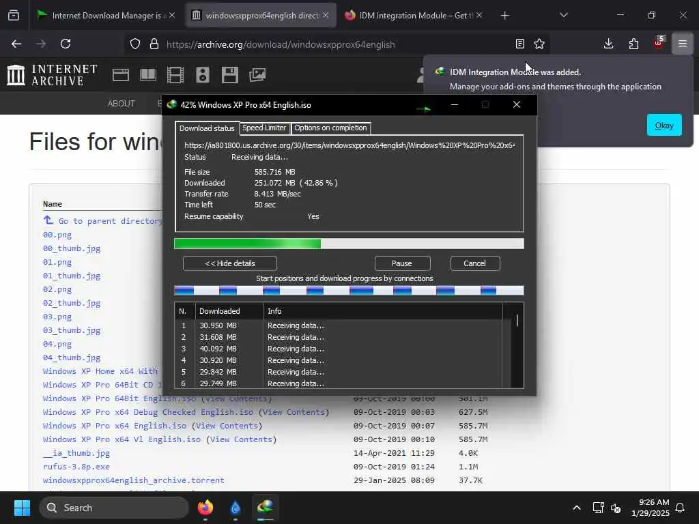Open the Firefox downloads panel

coord(608,44)
